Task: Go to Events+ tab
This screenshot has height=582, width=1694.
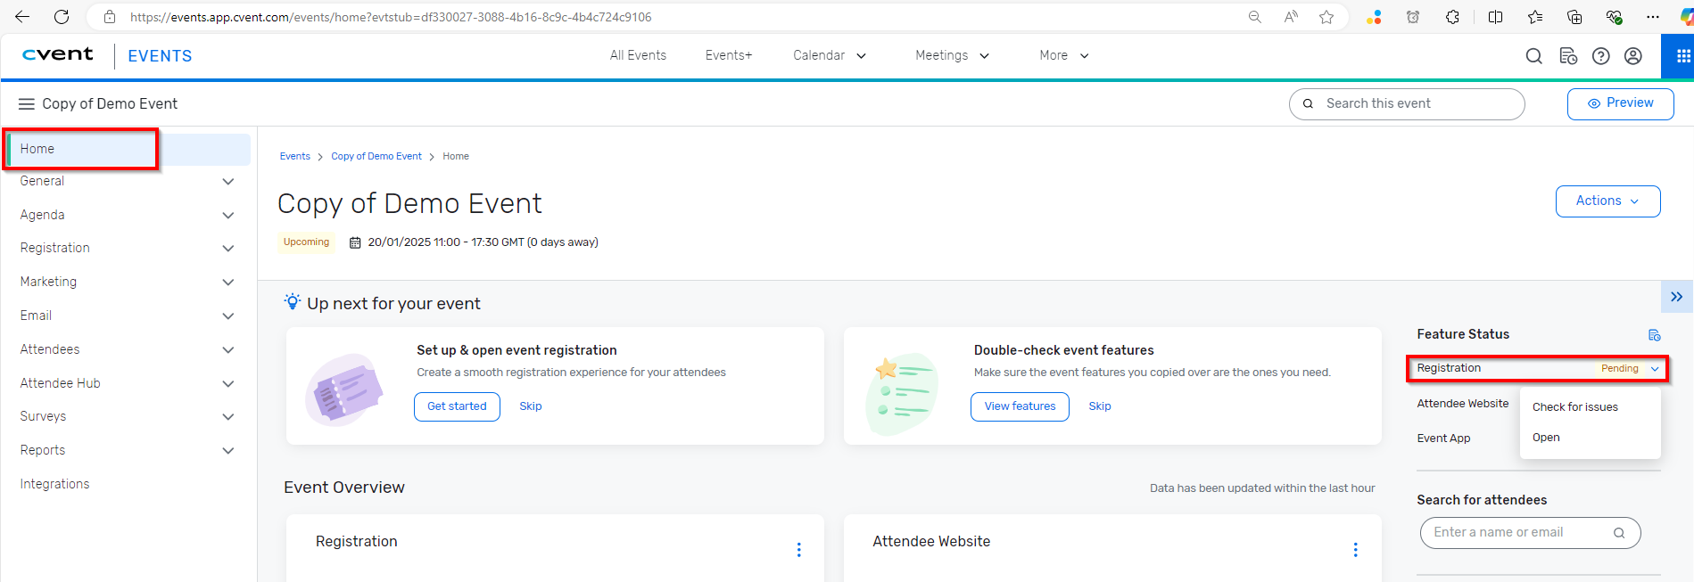Action: tap(729, 55)
